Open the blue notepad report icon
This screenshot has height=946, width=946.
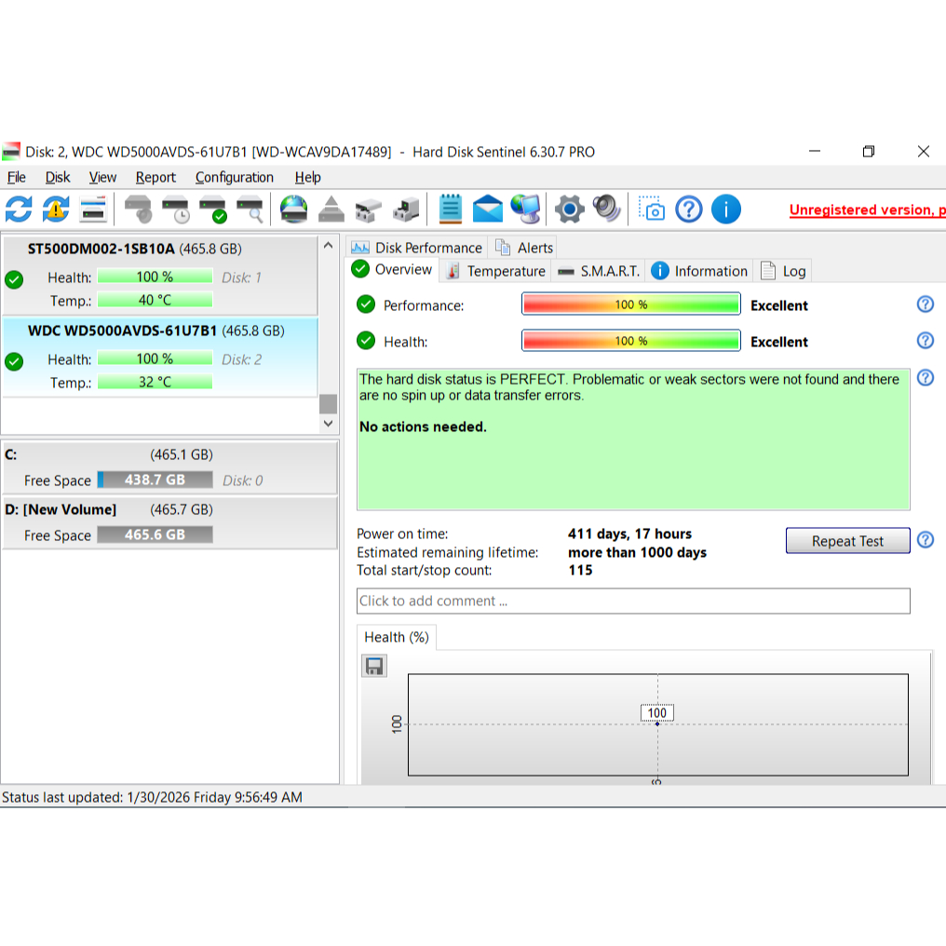coord(451,209)
